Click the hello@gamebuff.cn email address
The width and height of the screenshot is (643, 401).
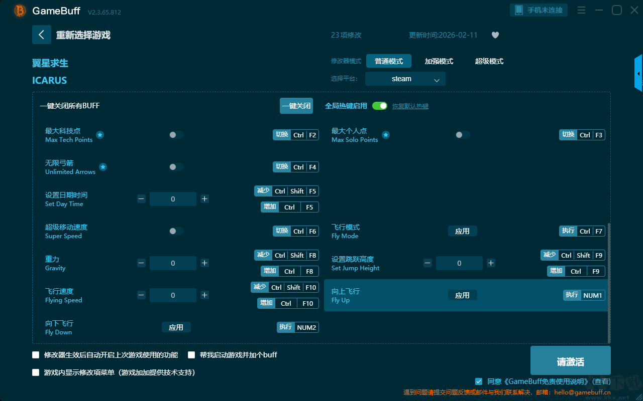click(582, 392)
